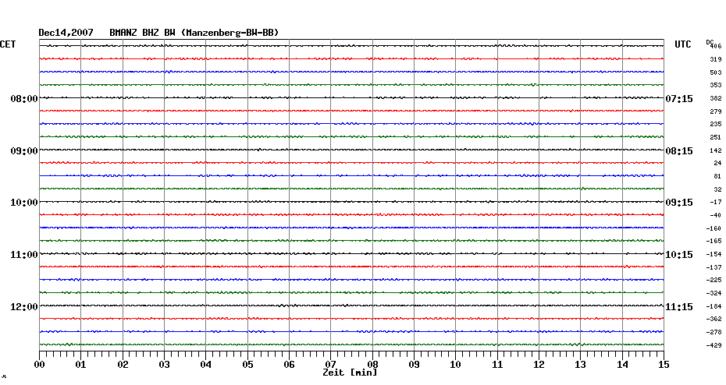726x385 pixels.
Task: Select DC offset value 382
Action: pos(716,99)
